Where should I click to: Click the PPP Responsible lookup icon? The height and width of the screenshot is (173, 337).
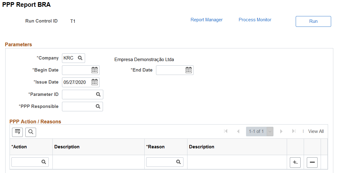pos(98,106)
